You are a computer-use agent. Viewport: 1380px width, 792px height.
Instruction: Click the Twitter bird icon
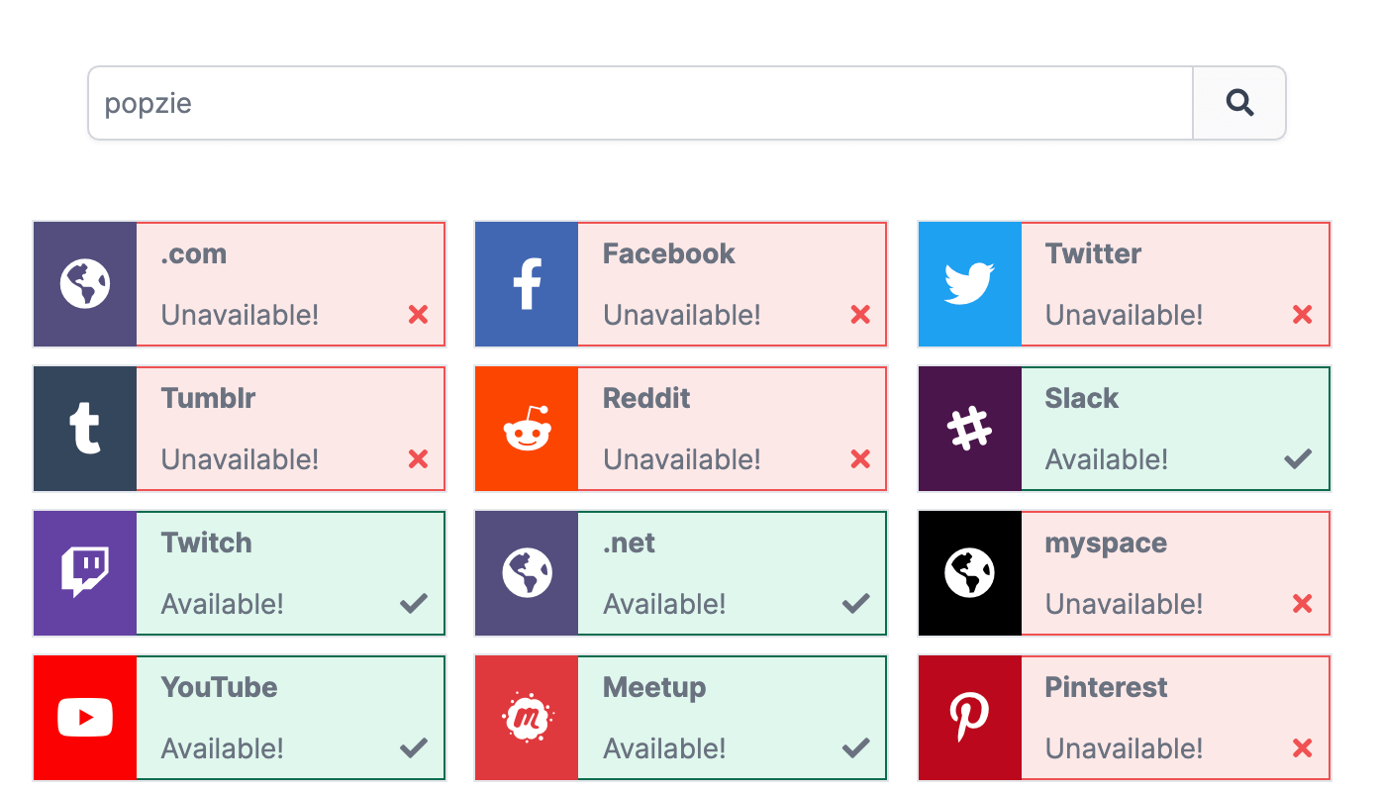pos(969,284)
